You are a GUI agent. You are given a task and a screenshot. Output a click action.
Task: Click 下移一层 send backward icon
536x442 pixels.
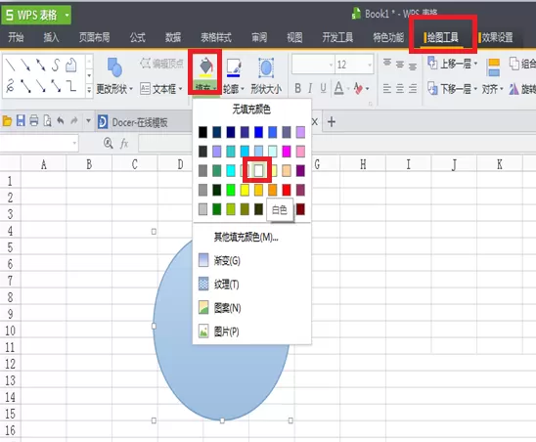[432, 89]
